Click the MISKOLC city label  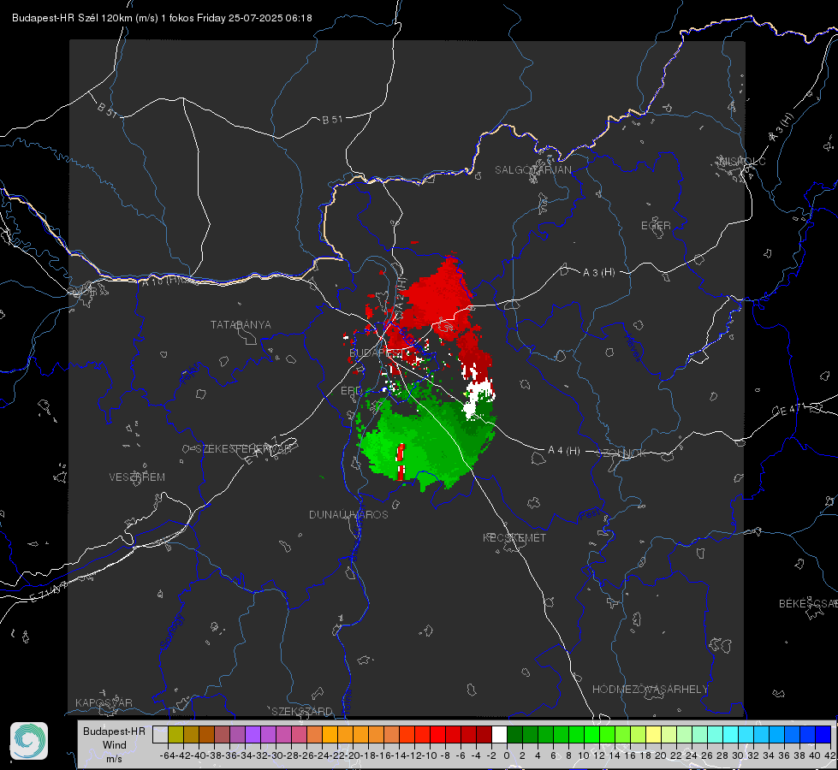[742, 161]
